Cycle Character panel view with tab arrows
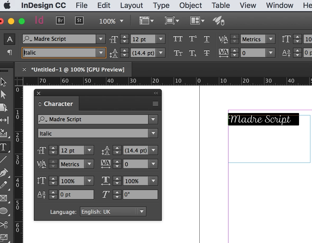The image size is (312, 243). pyautogui.click(x=40, y=104)
